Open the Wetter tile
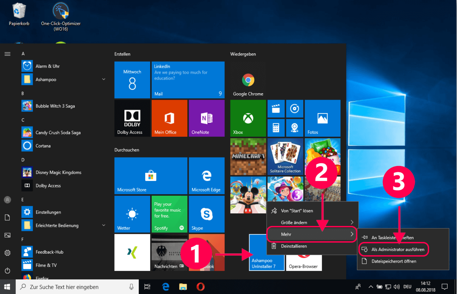Viewport: 457px width, 294px height. 132,214
